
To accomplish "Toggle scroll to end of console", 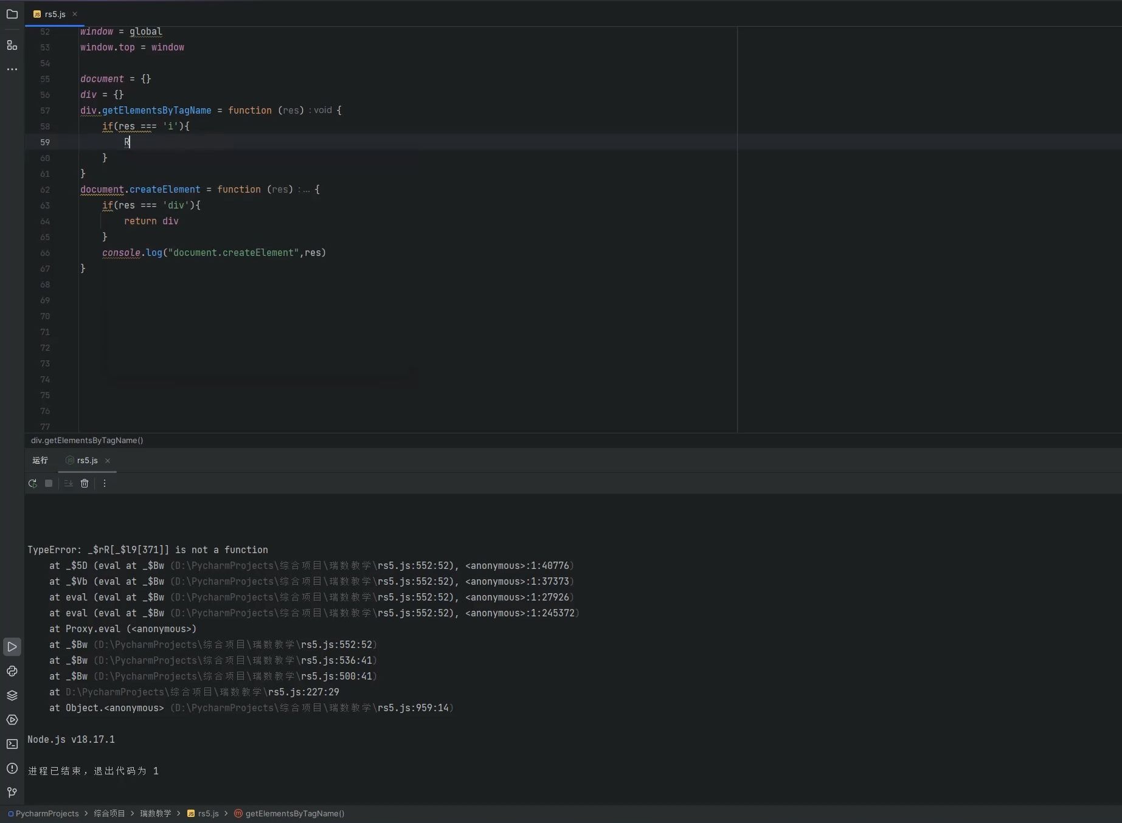I will pyautogui.click(x=69, y=484).
